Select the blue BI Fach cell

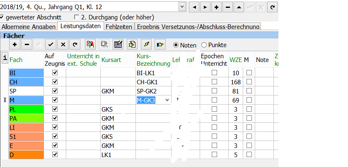click(x=26, y=73)
